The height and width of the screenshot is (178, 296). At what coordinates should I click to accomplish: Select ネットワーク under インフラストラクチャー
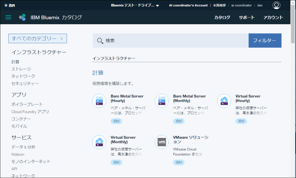click(23, 76)
